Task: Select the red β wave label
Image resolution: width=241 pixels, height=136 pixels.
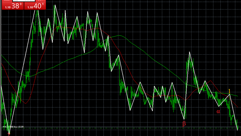Action: (x=184, y=124)
